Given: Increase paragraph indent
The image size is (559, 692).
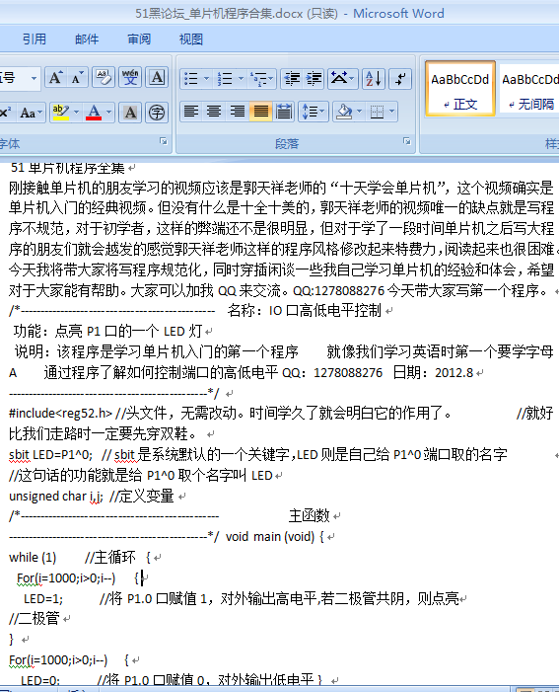Looking at the screenshot, I should pyautogui.click(x=314, y=79).
